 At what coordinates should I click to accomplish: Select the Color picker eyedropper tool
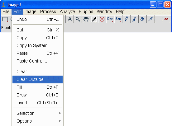click(x=94, y=19)
